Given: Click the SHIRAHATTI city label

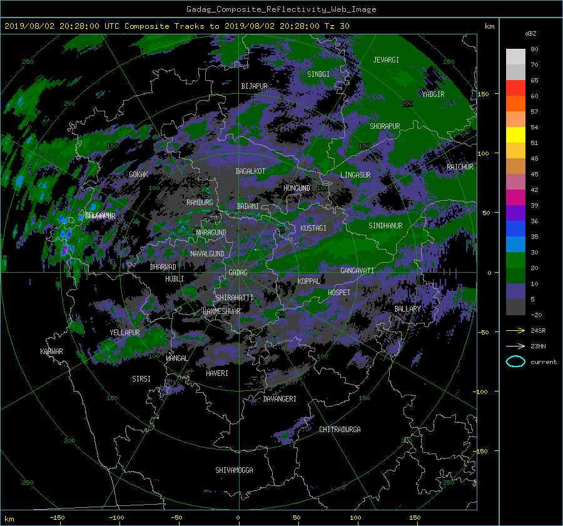Looking at the screenshot, I should point(235,297).
